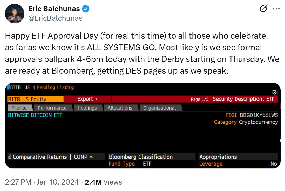Click the Eric Balchunas display name
This screenshot has height=191, width=285.
[x=54, y=9]
